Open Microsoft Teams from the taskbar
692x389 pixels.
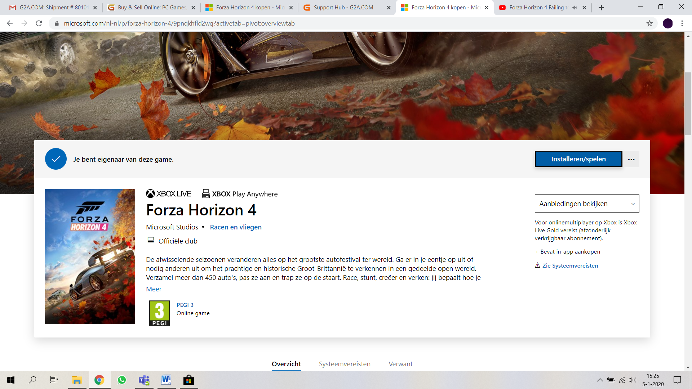[144, 380]
